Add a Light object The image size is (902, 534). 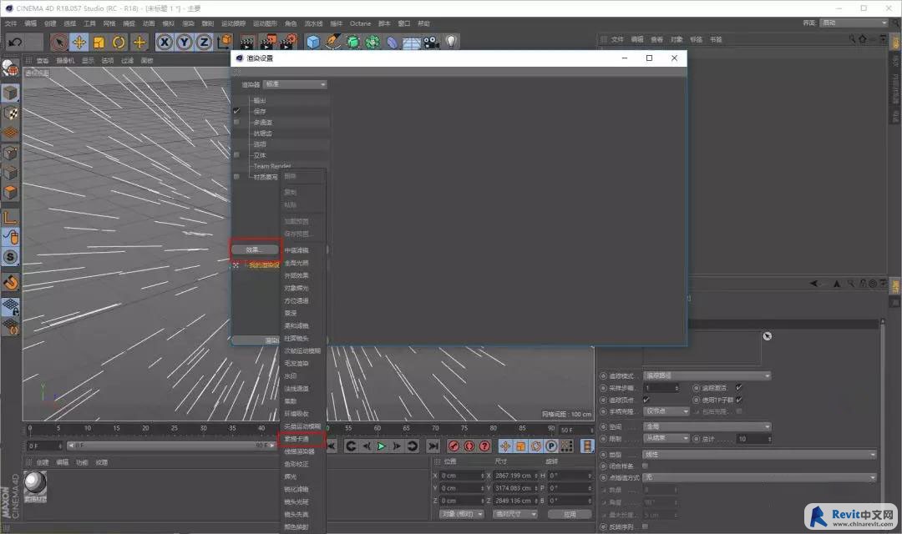point(452,42)
